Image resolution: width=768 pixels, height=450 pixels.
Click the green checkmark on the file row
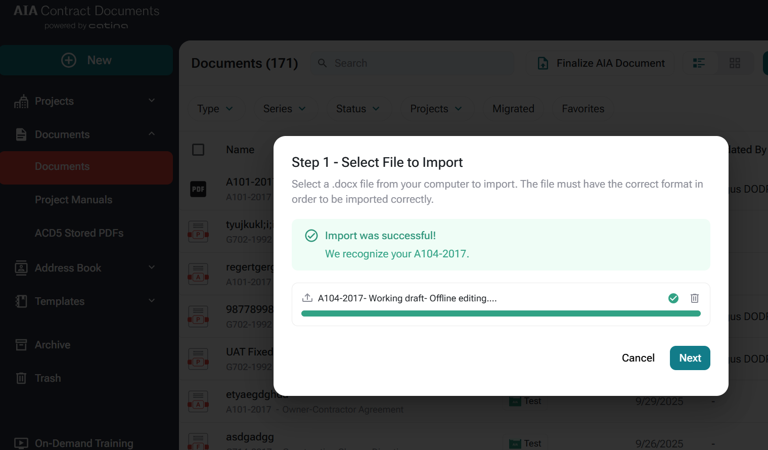click(x=673, y=298)
